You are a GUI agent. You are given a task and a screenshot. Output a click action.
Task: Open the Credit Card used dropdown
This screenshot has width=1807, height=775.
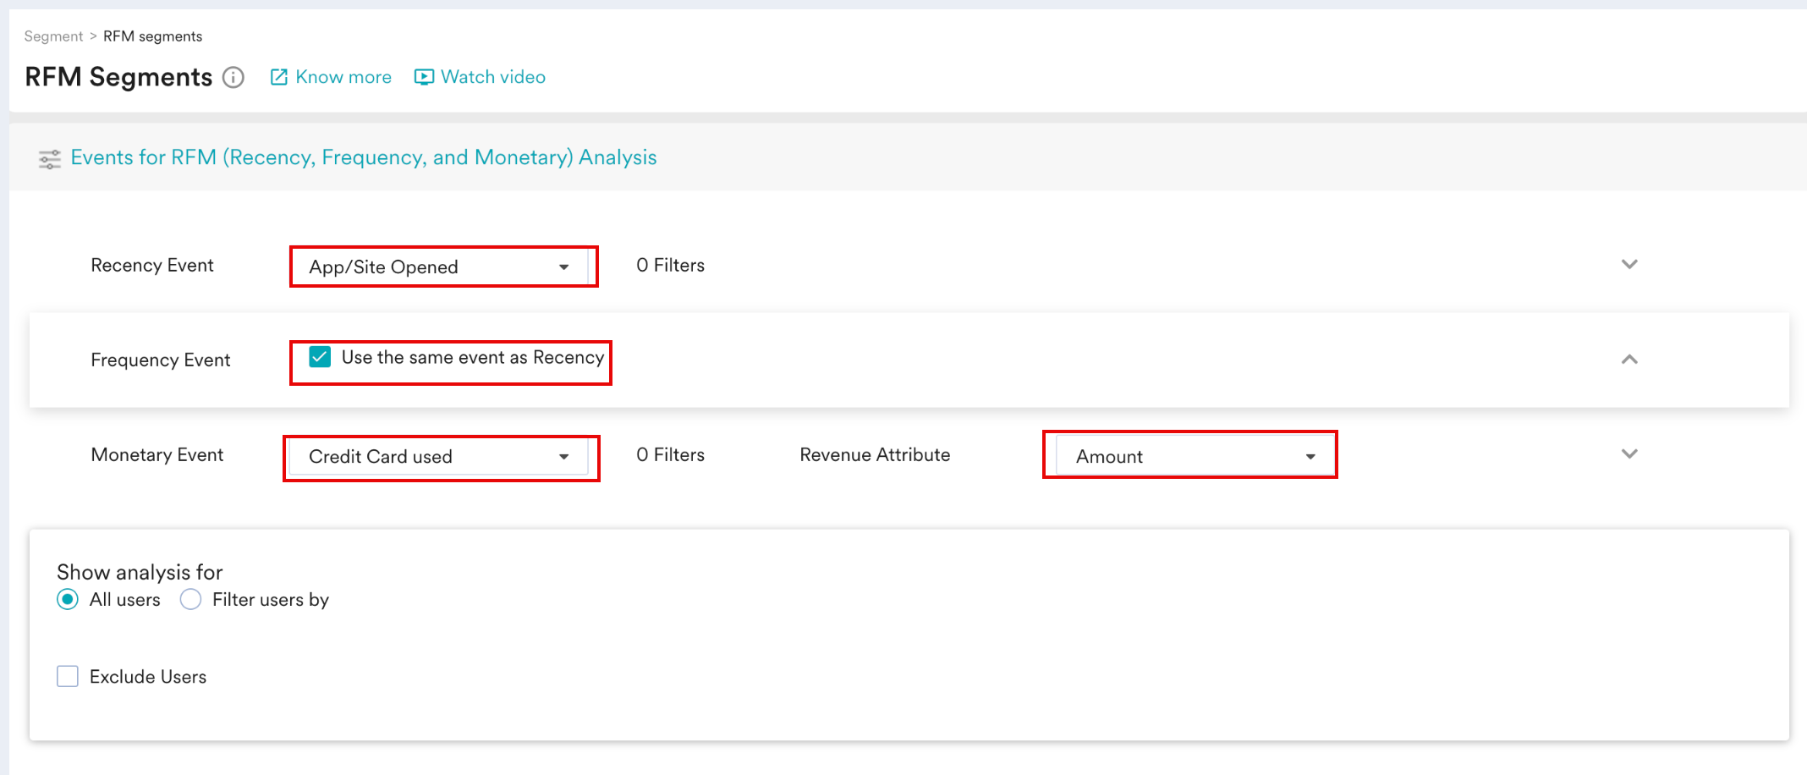440,457
